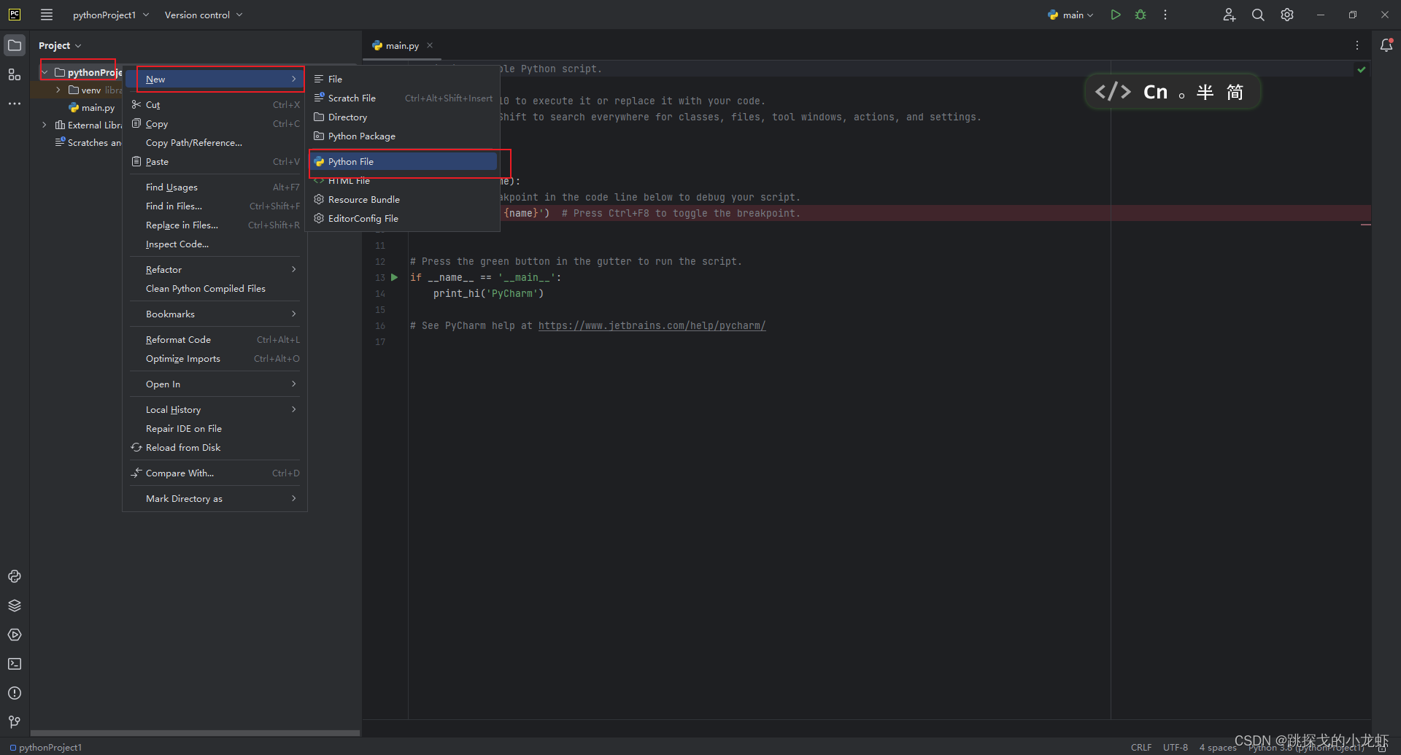Viewport: 1401px width, 755px height.
Task: Run the main configuration
Action: 1116,15
